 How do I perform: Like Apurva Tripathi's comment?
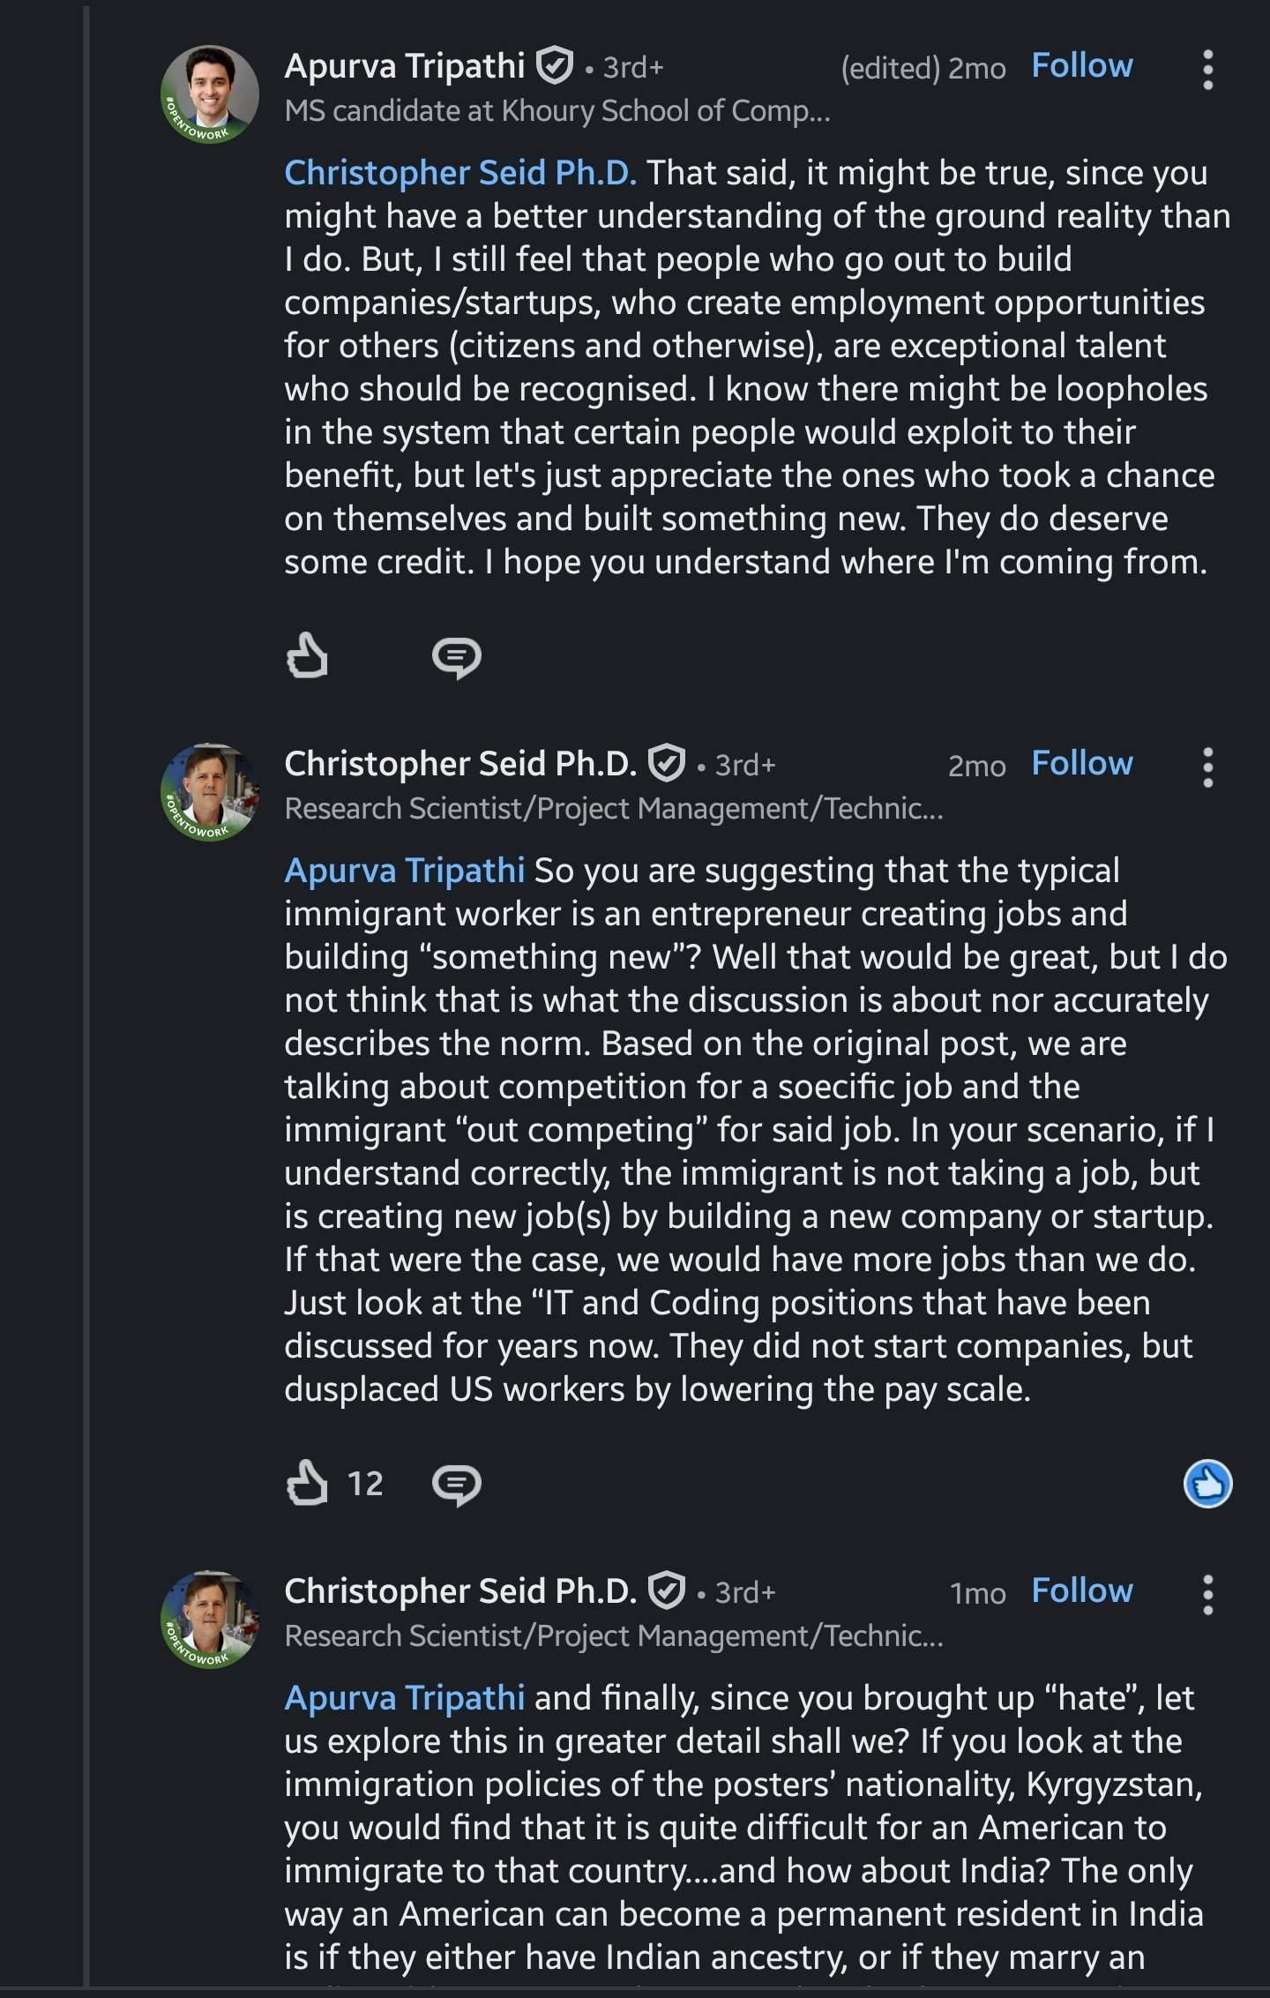[307, 655]
